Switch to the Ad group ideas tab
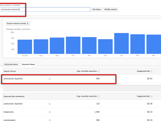 [x=11, y=64]
